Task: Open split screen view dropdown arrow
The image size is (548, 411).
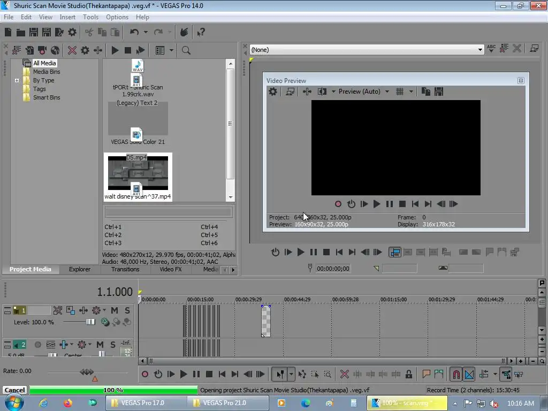Action: (x=333, y=92)
